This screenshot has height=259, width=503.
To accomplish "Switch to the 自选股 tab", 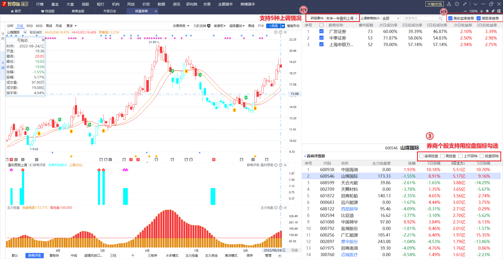I will coord(48,11).
